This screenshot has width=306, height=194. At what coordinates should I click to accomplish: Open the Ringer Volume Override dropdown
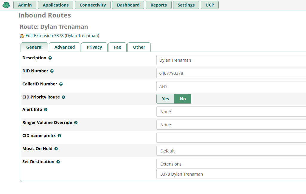click(x=231, y=125)
